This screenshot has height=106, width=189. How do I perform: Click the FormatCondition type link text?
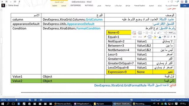[x=88, y=28]
